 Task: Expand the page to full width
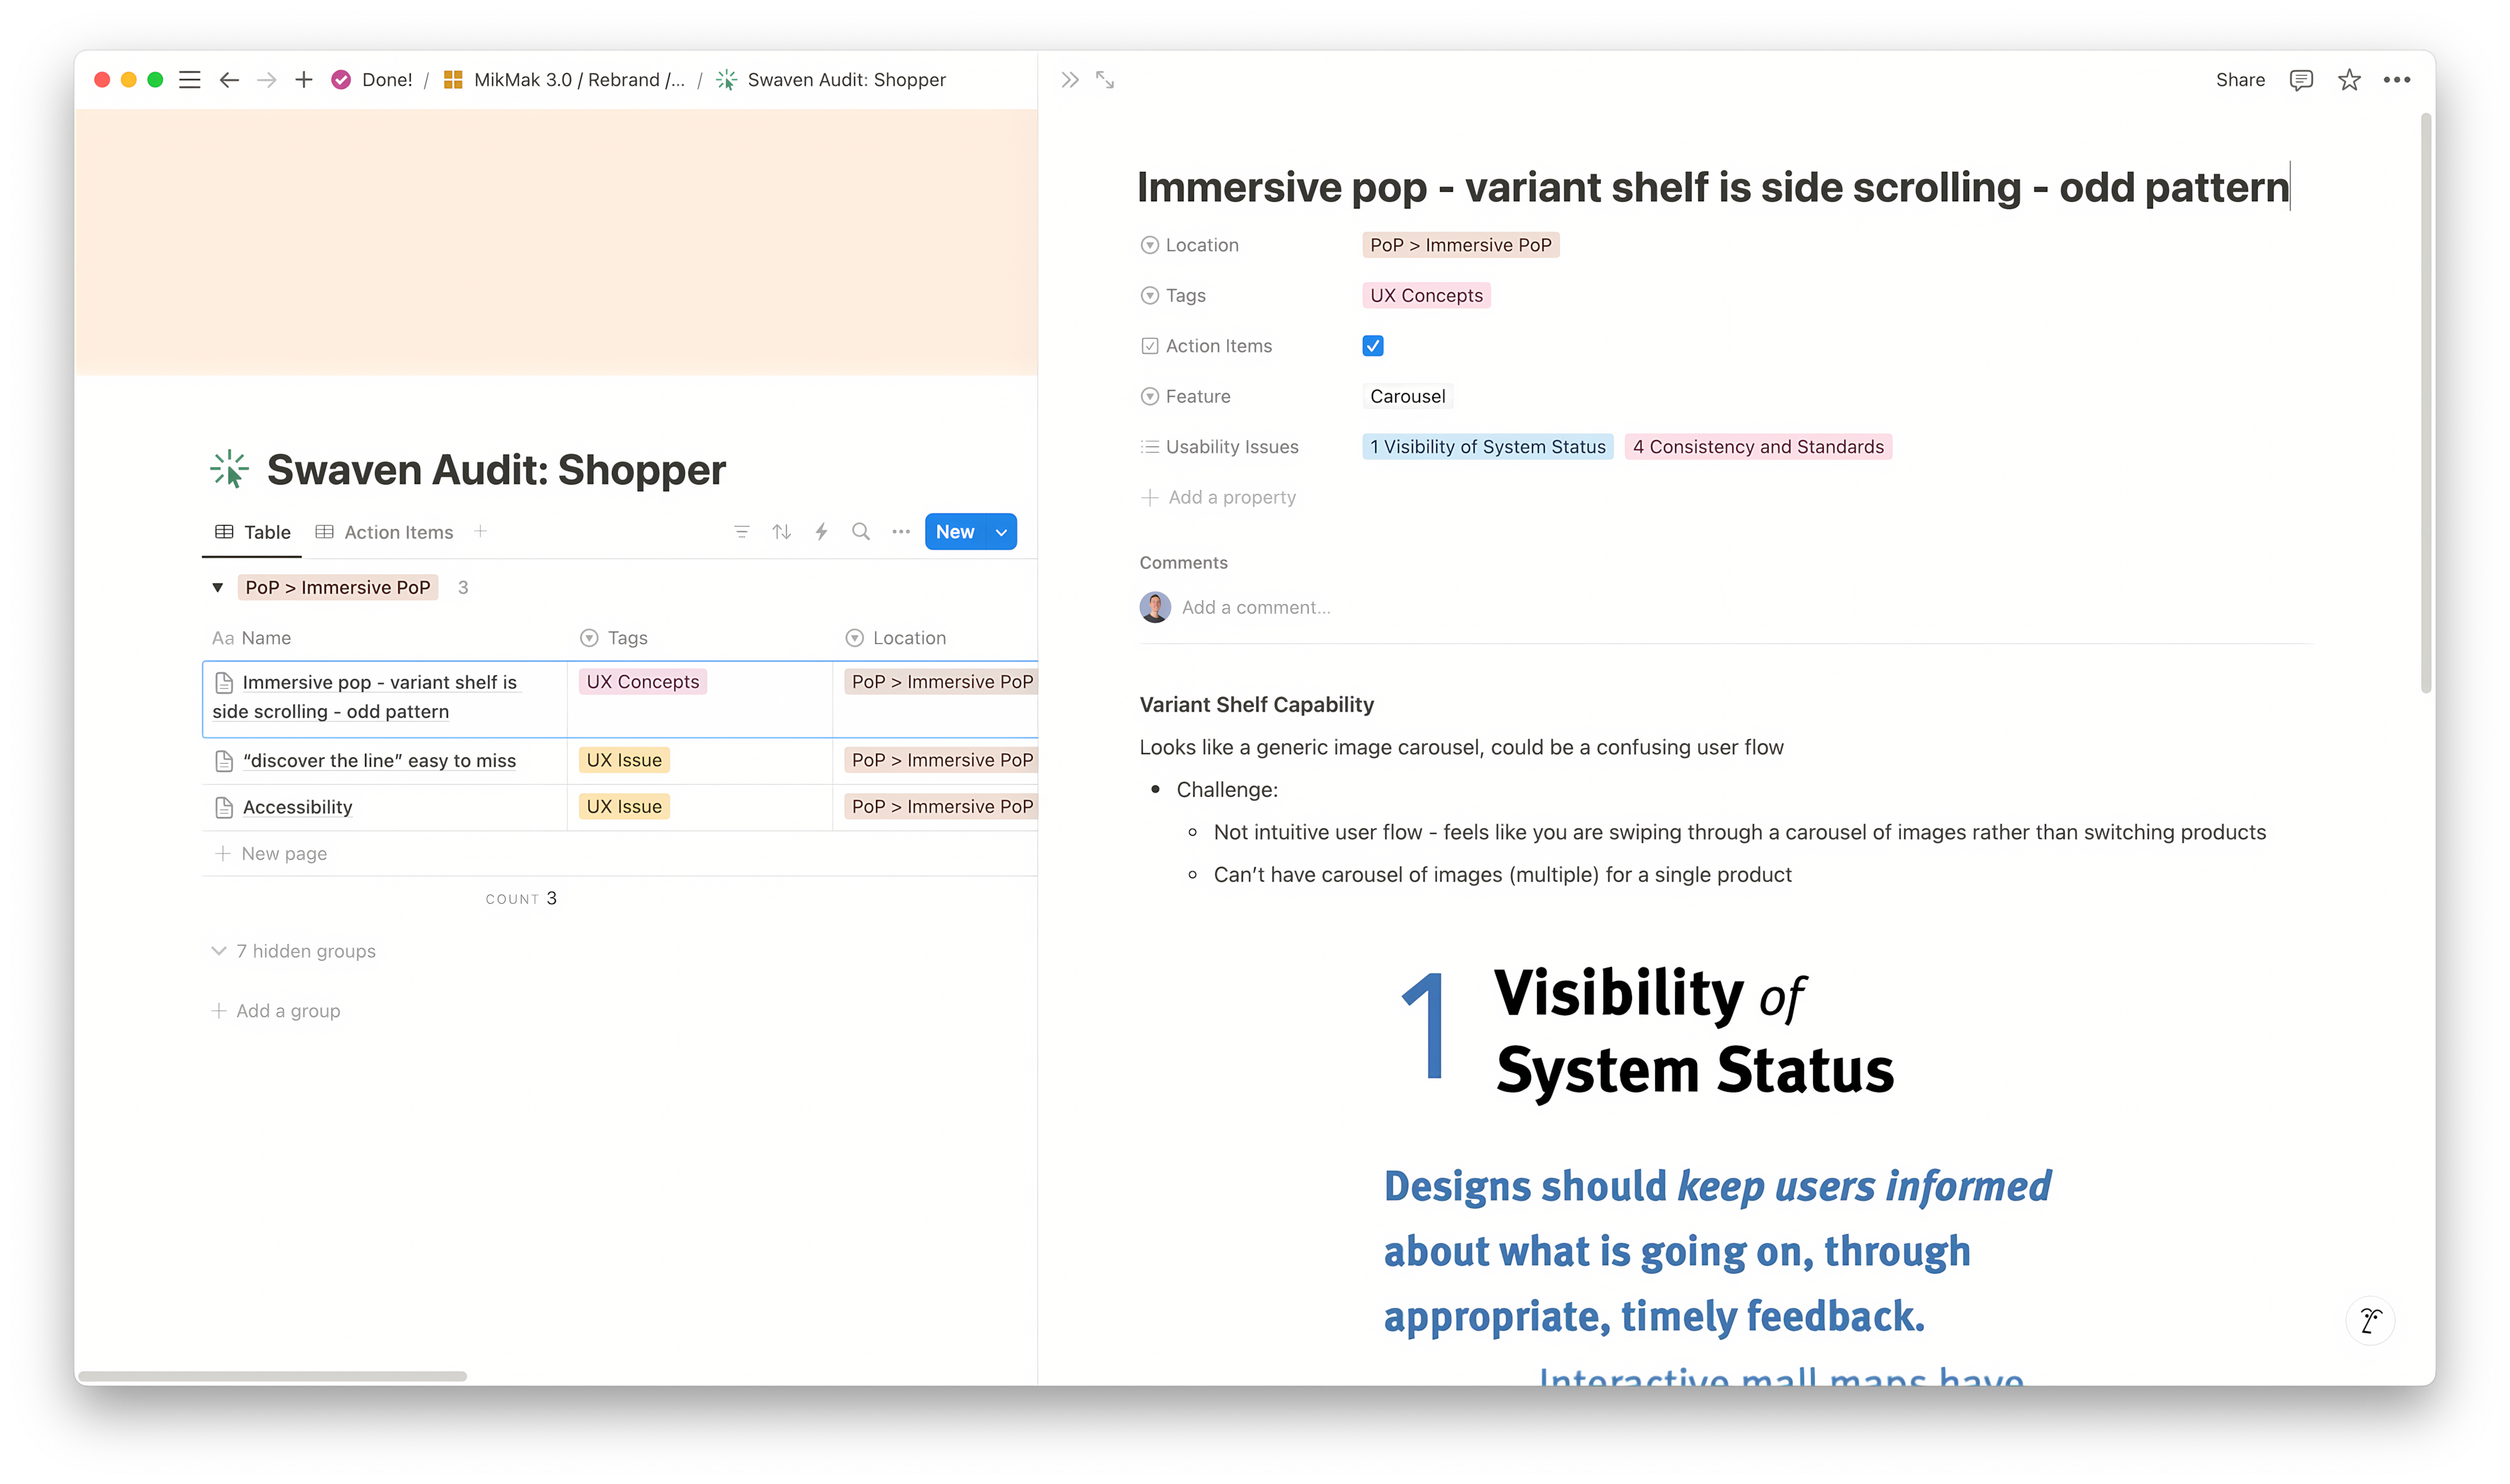tap(1105, 79)
